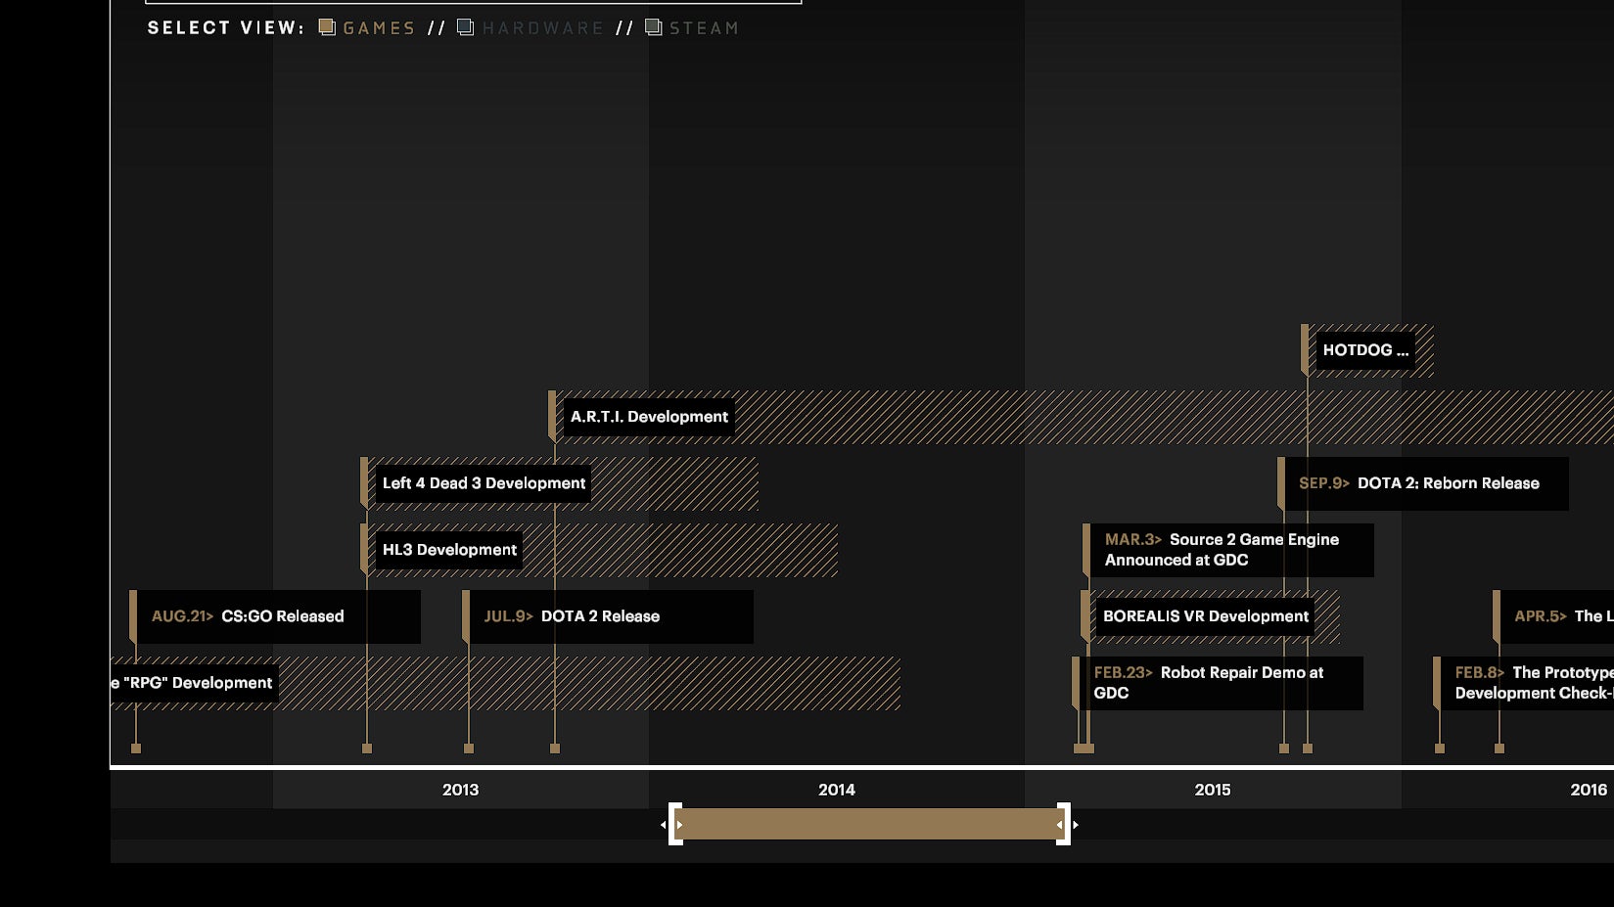
Task: Toggle the HARDWARE view filter icon
Action: 465,26
